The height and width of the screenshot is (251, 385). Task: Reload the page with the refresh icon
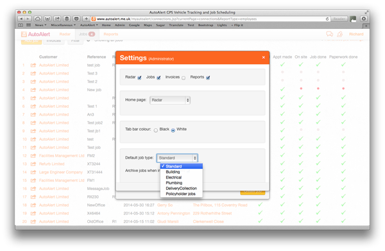click(327, 19)
